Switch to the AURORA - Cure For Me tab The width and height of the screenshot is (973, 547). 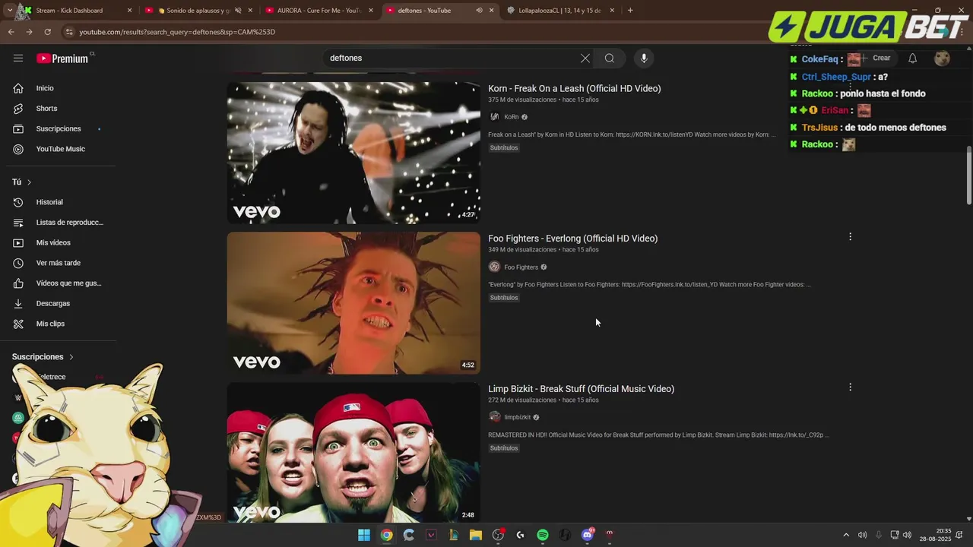coord(319,11)
